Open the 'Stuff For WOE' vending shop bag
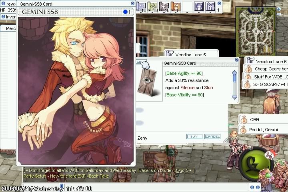Image resolution: width=288 pixels, height=192 pixels. coord(248,76)
